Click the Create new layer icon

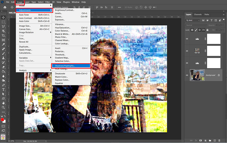[x=215, y=140]
